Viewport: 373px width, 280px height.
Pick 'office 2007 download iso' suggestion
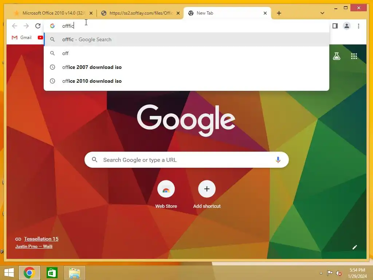pos(186,67)
